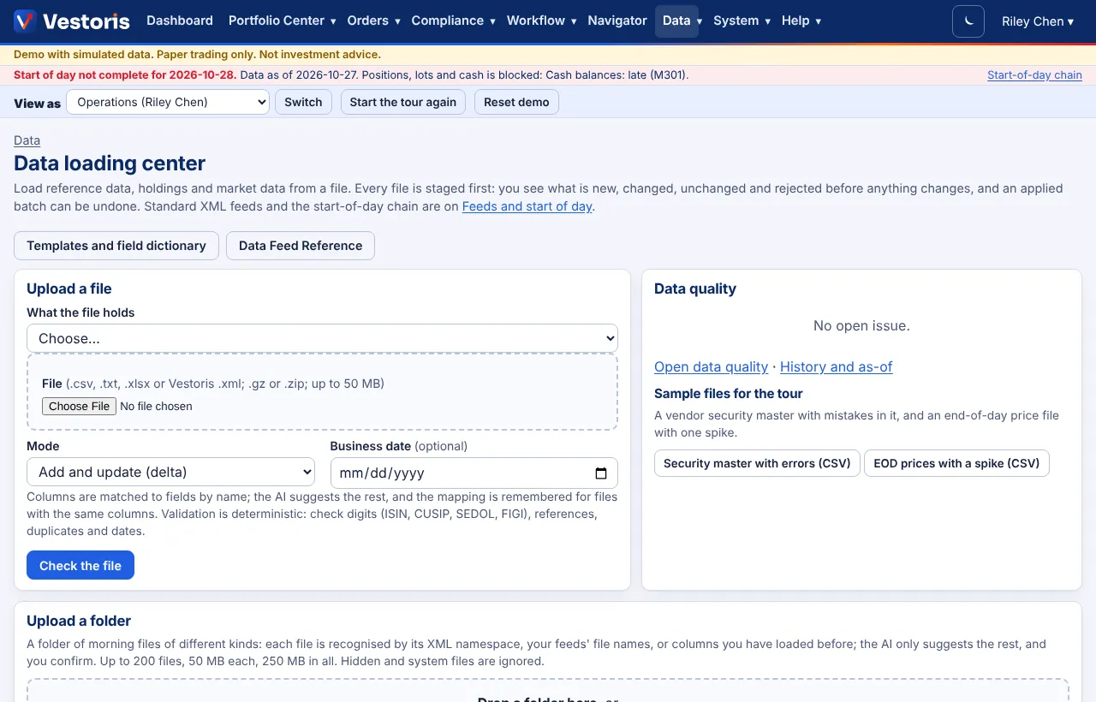Expand the Workflow menu
The width and height of the screenshot is (1096, 702).
pyautogui.click(x=541, y=21)
